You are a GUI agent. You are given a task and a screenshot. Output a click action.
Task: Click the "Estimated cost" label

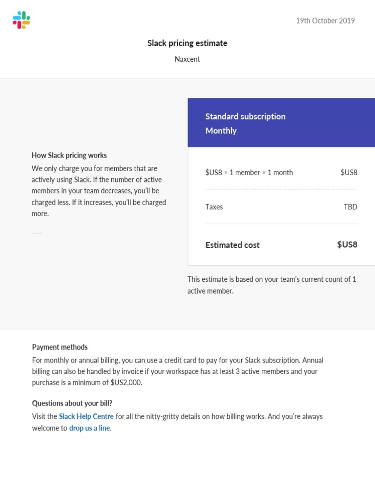pyautogui.click(x=232, y=245)
